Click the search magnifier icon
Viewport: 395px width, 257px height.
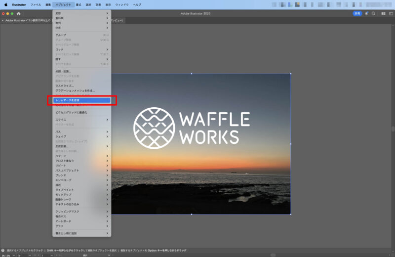(373, 13)
